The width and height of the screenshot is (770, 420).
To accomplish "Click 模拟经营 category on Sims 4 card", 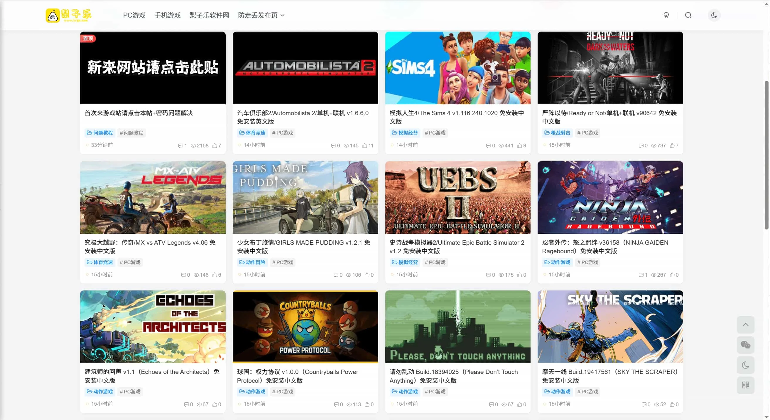I will (x=405, y=132).
